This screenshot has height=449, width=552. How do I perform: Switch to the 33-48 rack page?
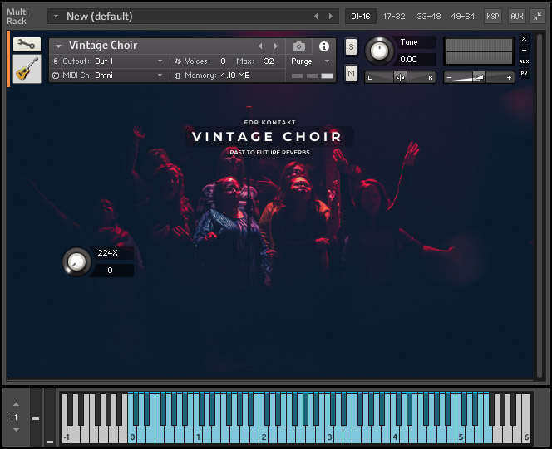pos(429,16)
